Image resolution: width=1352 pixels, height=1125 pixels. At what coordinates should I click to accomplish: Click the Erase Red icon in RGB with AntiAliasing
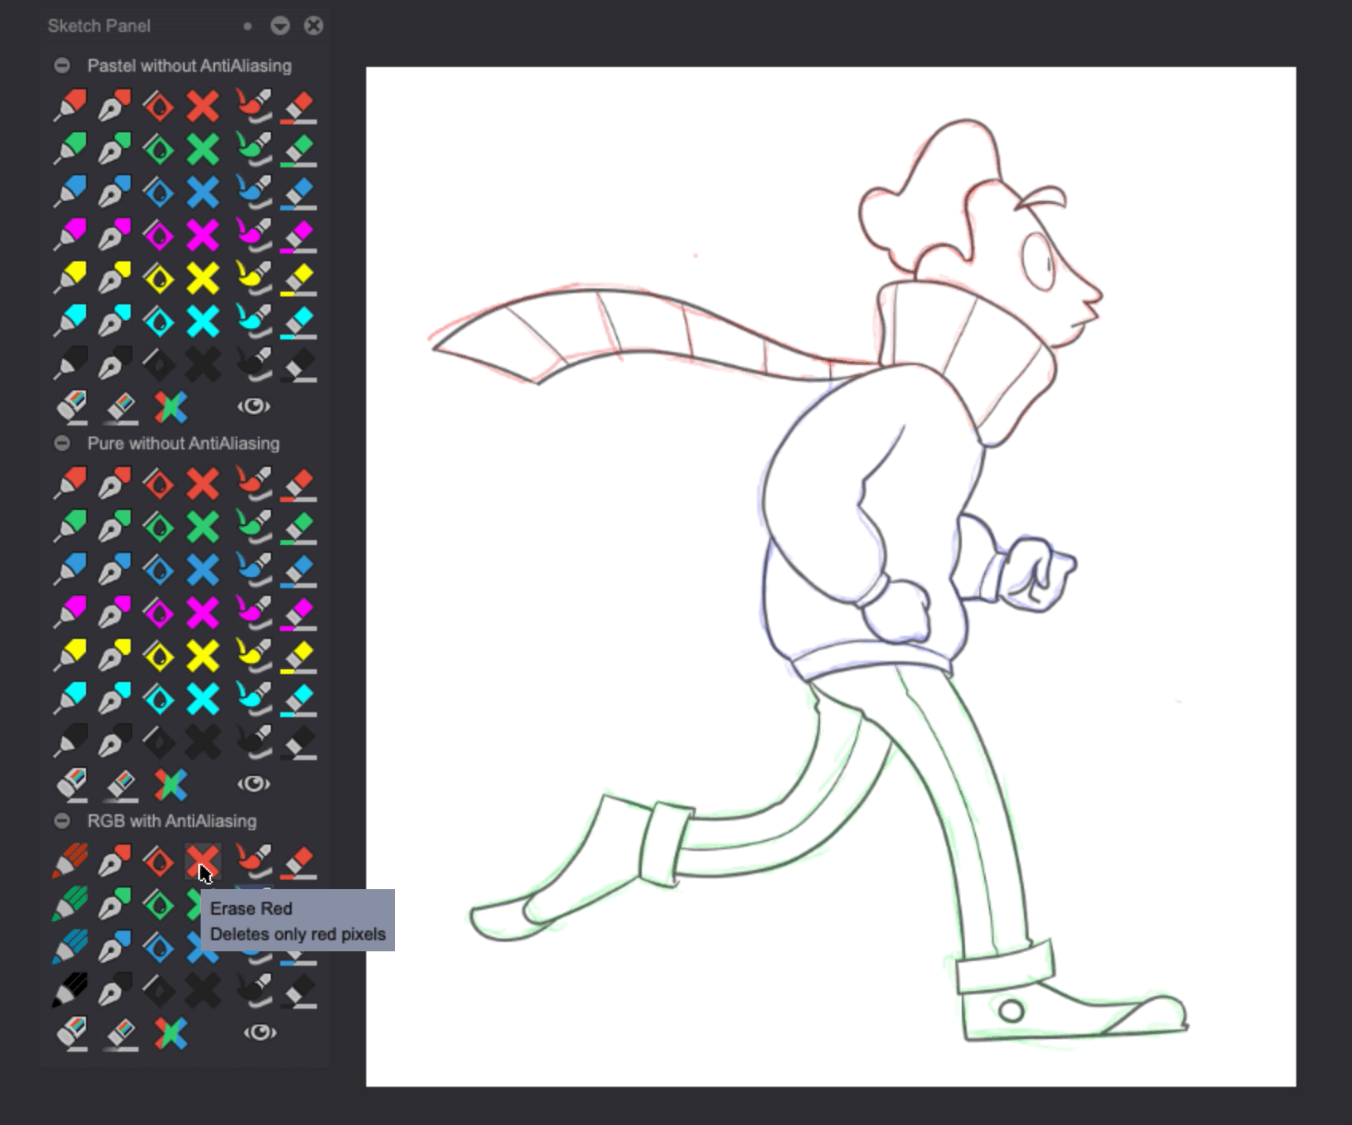coord(203,860)
